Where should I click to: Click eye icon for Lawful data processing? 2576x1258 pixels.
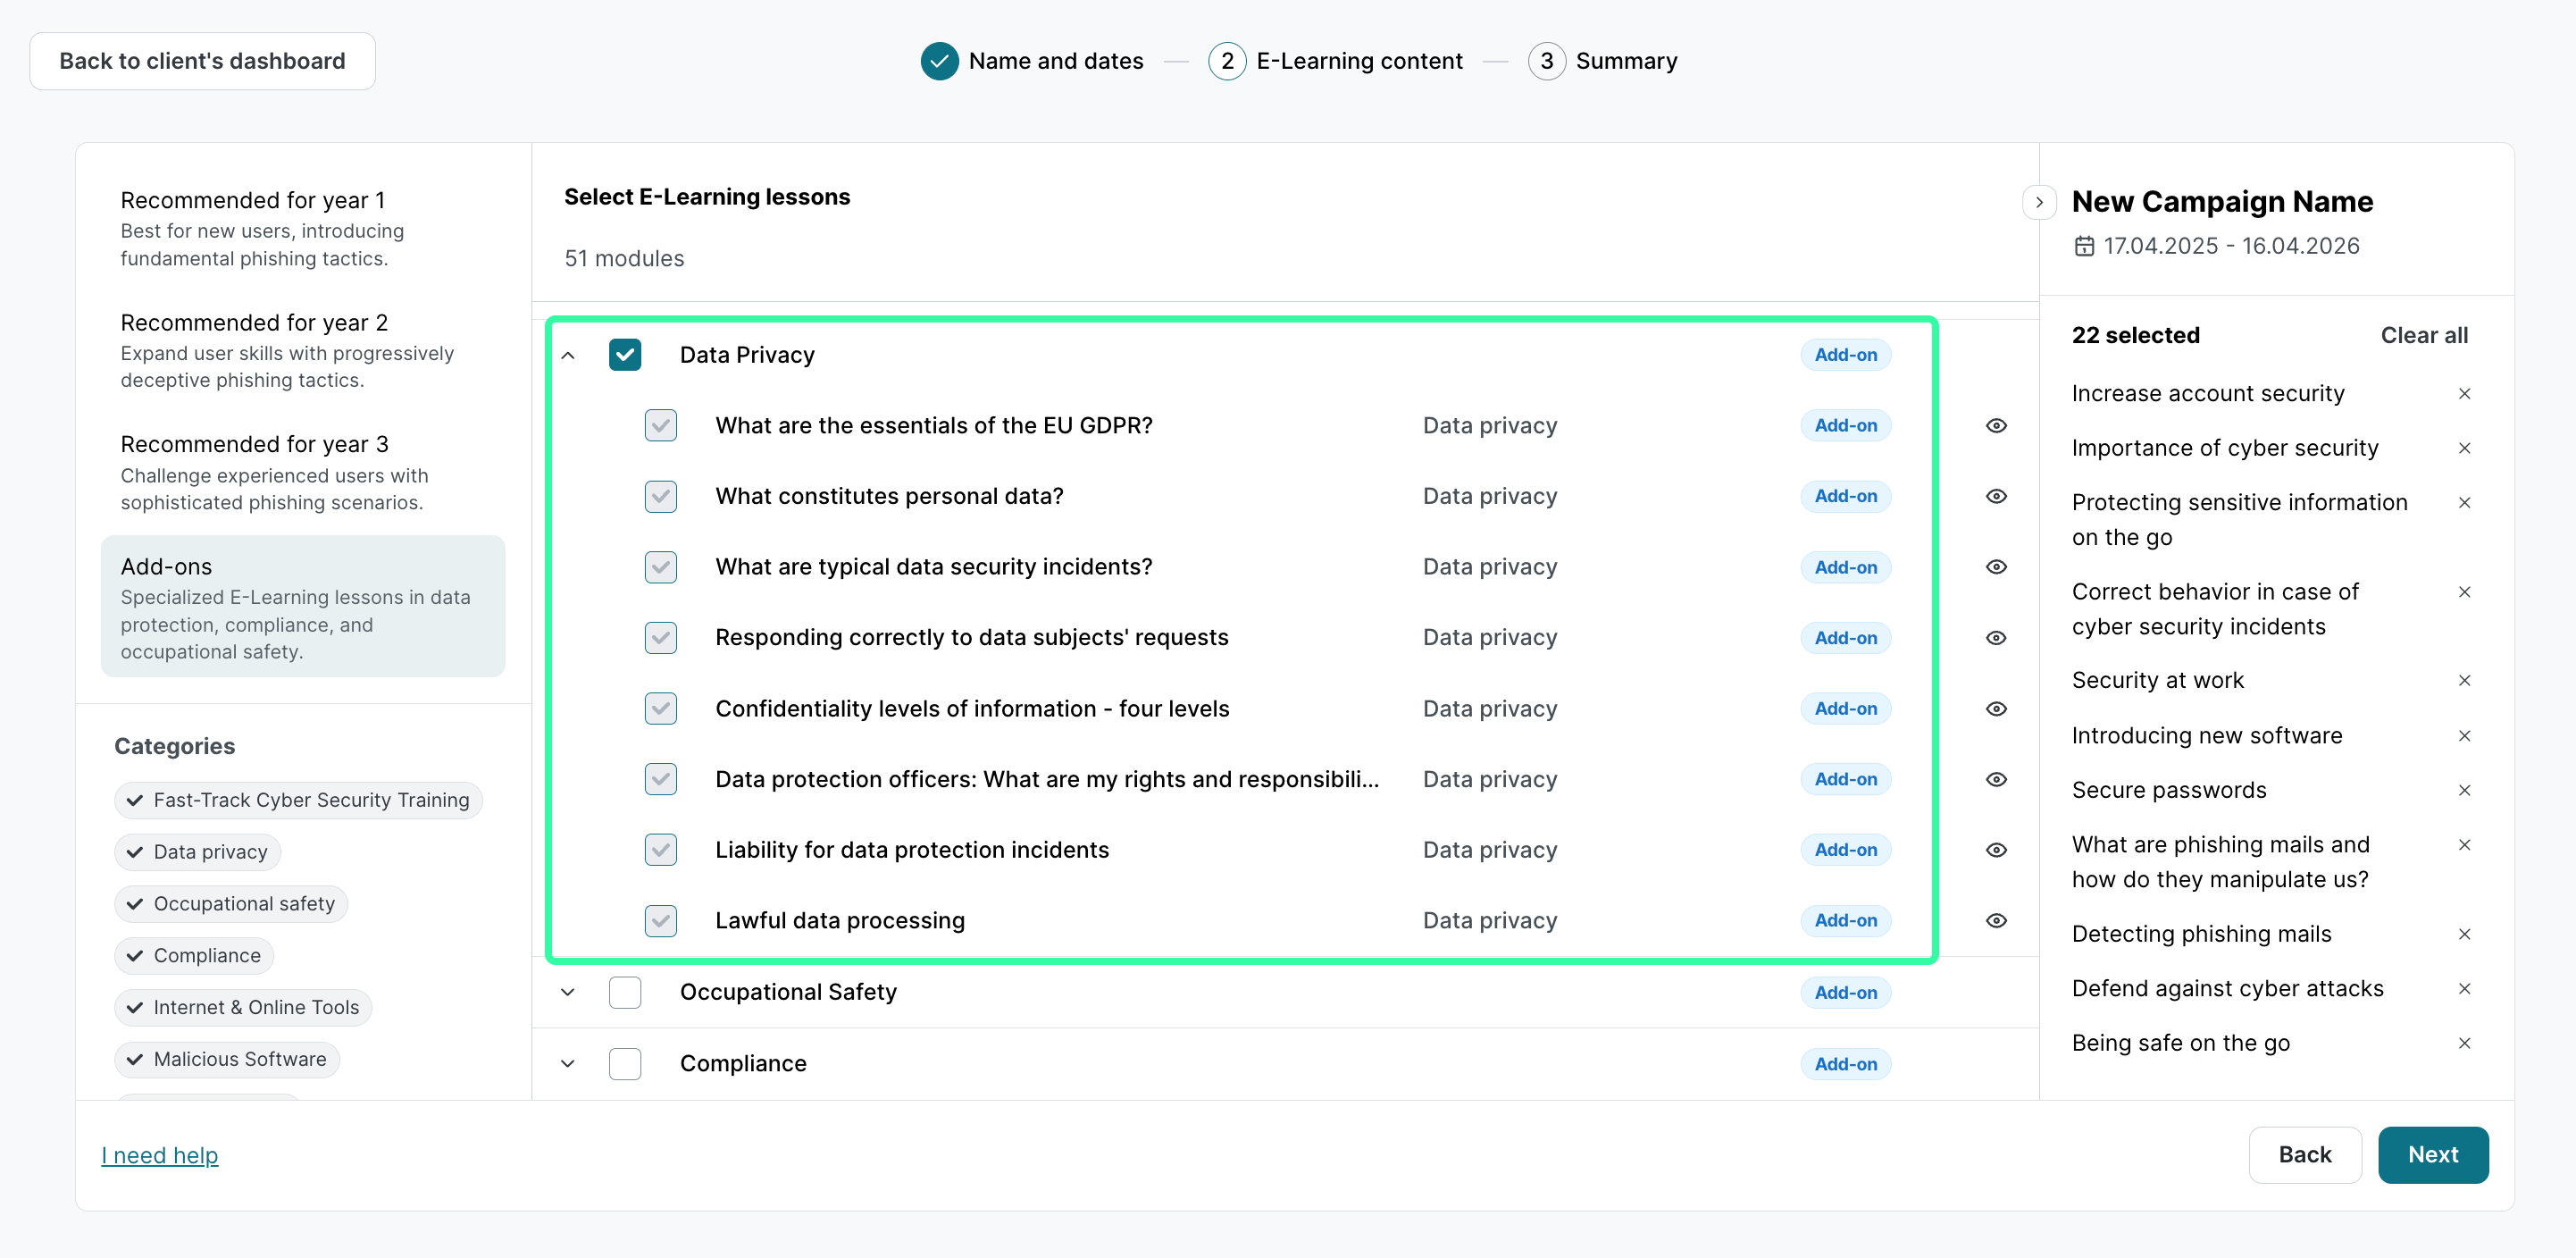pyautogui.click(x=1995, y=920)
